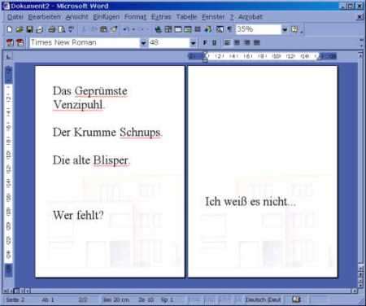The width and height of the screenshot is (366, 306).
Task: Open the Einfügen menu
Action: 107,17
